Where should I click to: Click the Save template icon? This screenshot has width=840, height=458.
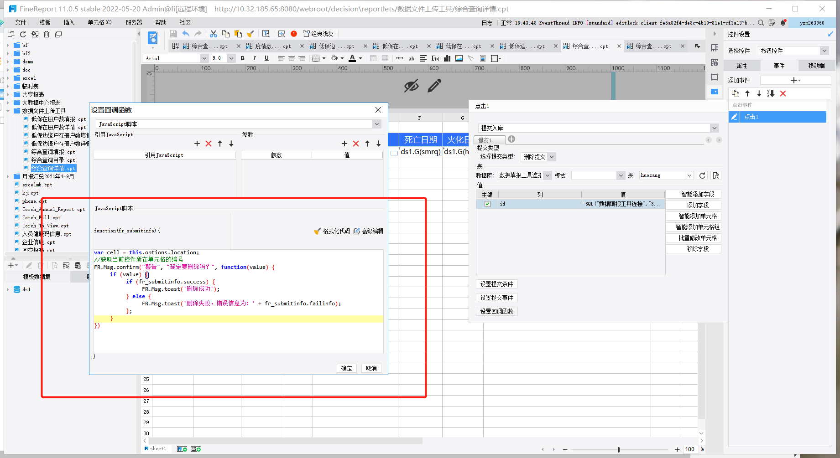[x=173, y=34]
